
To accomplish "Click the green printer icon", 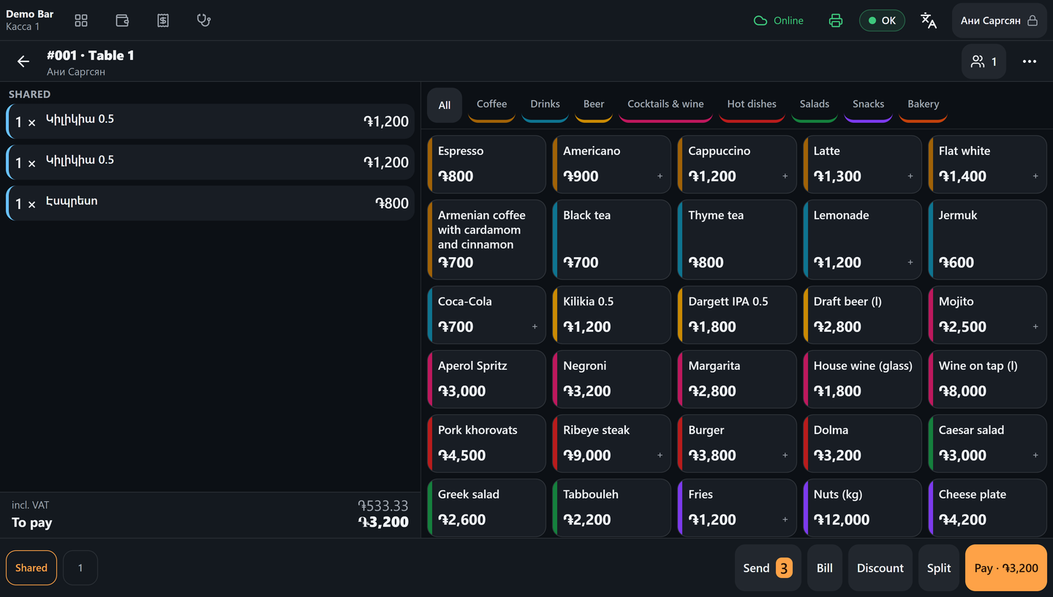I will point(836,20).
